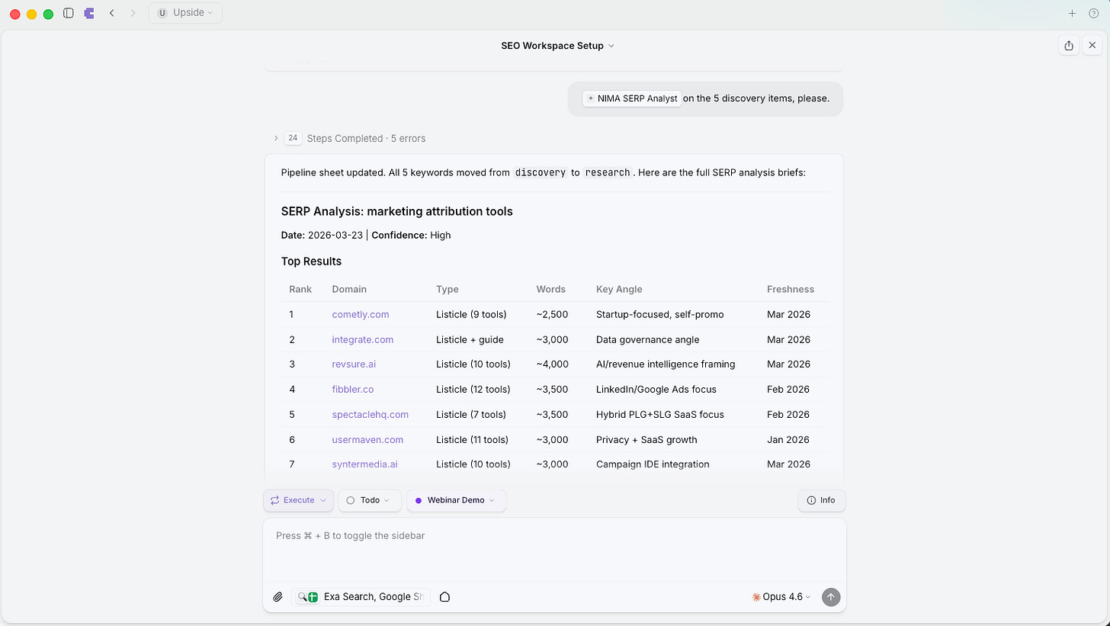Screen dimensions: 1110x626
Task: Open the Webinar Demo label dropdown
Action: tap(456, 500)
